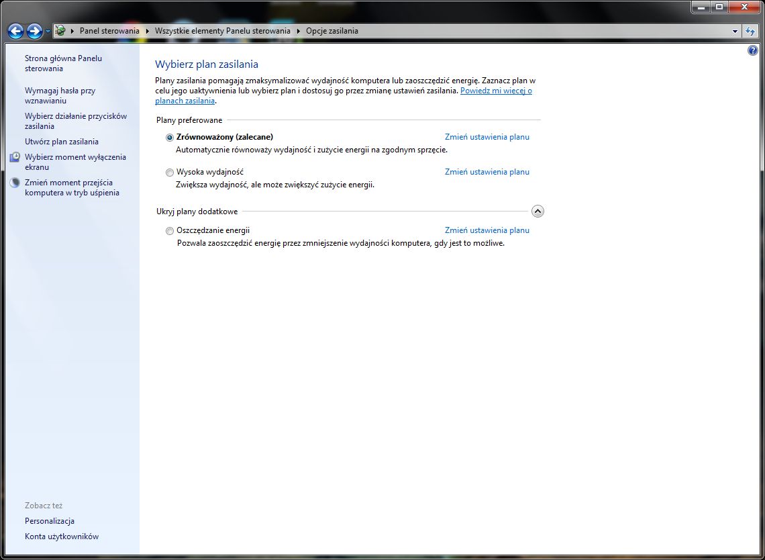
Task: Open Zmień ustawienia planu for Wysoka wydajność
Action: pos(487,172)
